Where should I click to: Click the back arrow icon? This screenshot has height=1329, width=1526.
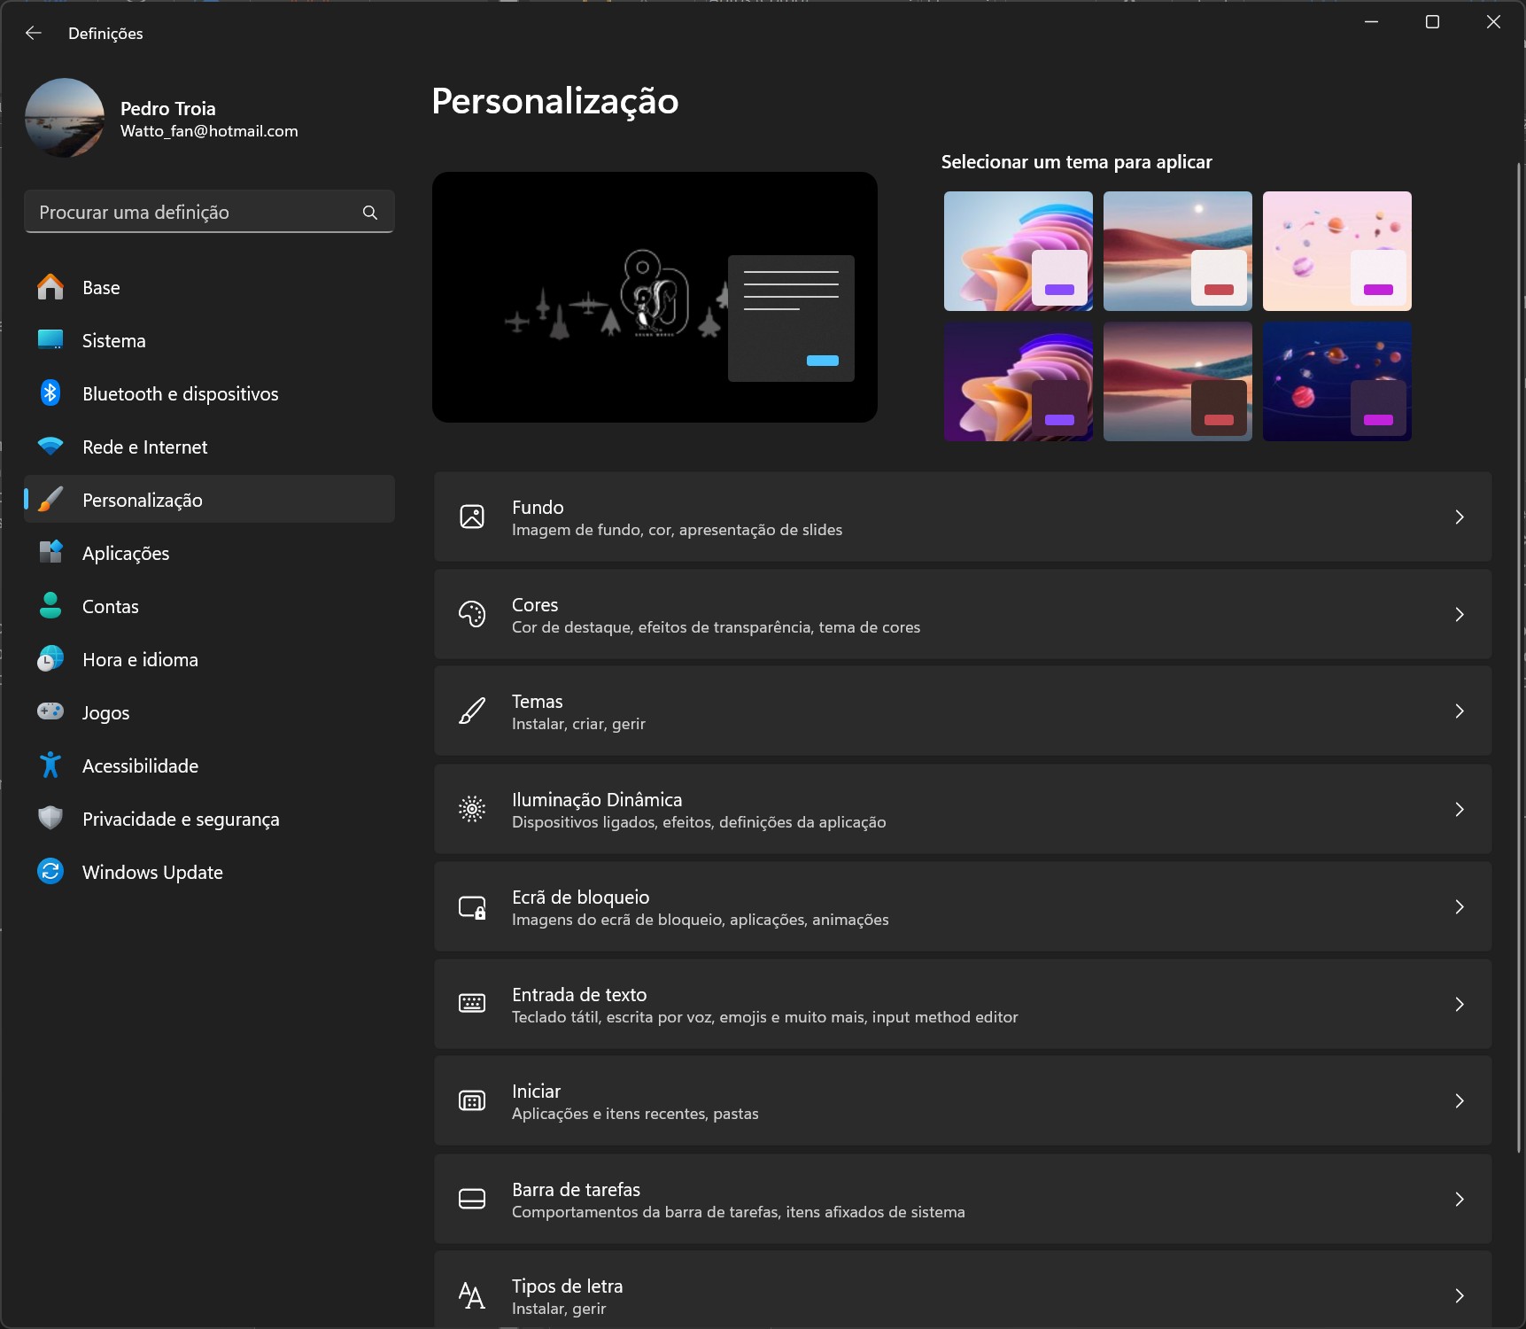(x=34, y=33)
